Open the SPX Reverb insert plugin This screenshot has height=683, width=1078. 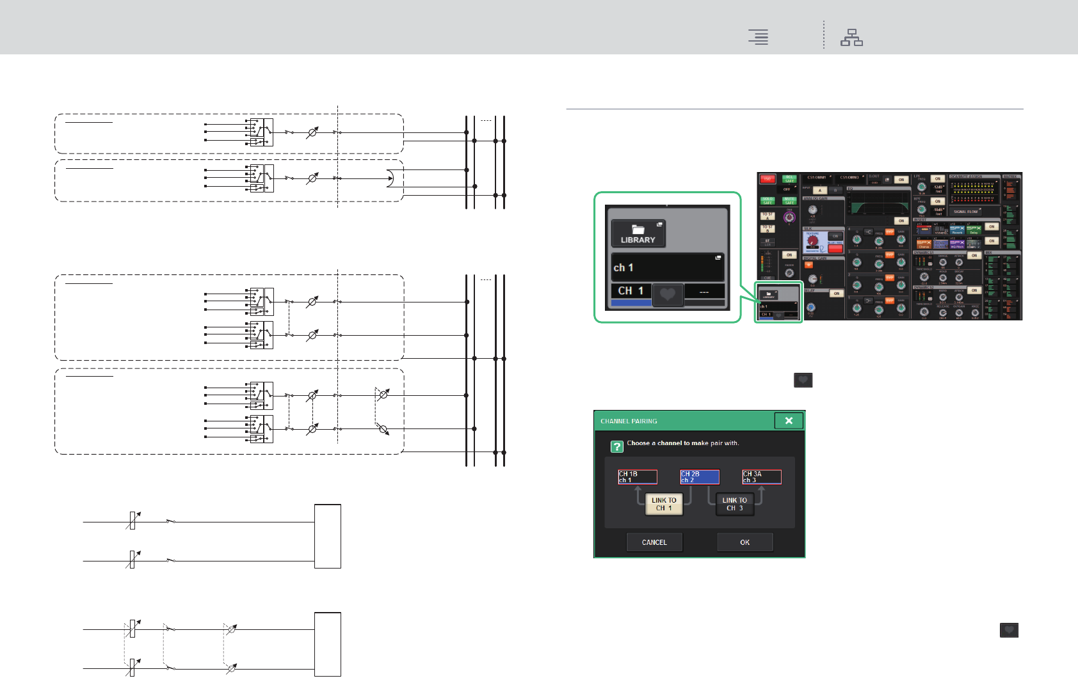click(x=958, y=228)
